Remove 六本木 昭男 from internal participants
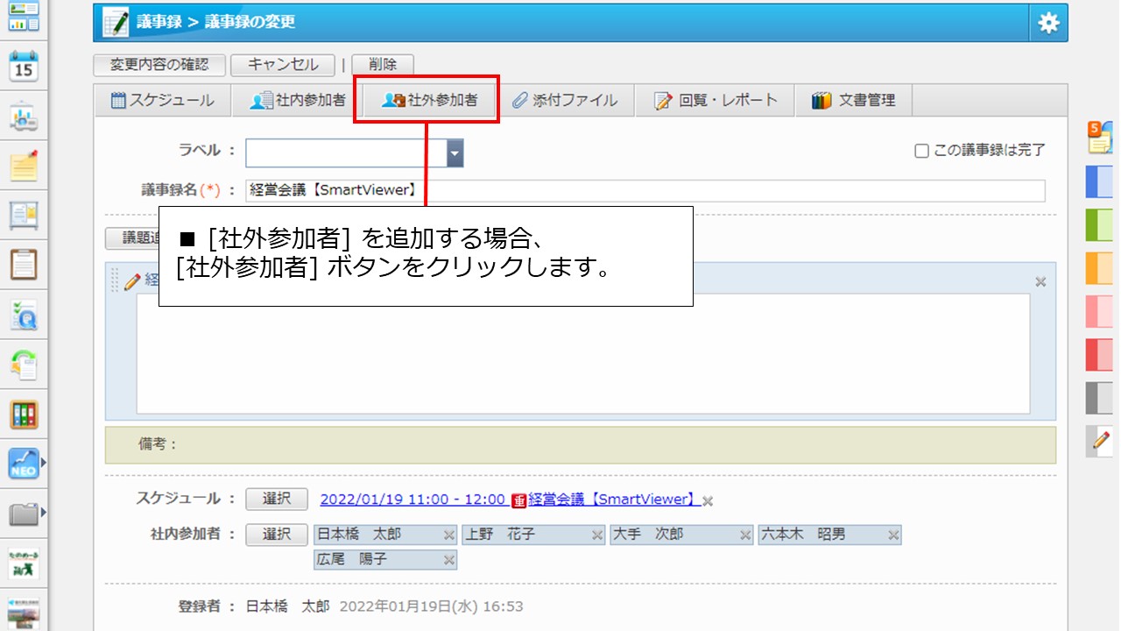Viewport: 1121px width, 631px height. [893, 535]
